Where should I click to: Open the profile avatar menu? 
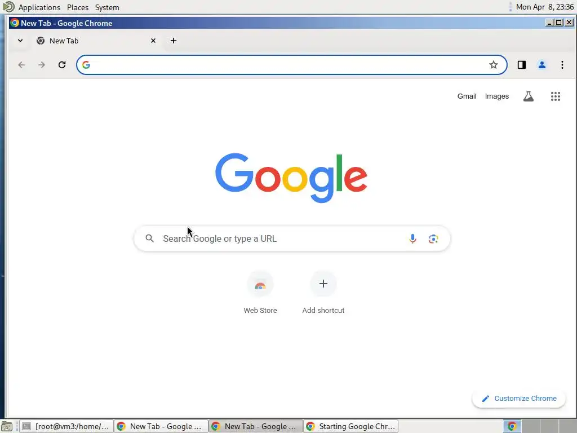point(542,65)
